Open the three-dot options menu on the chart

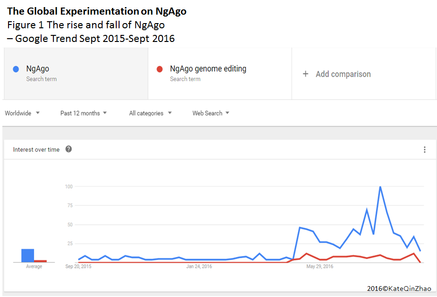coord(424,149)
